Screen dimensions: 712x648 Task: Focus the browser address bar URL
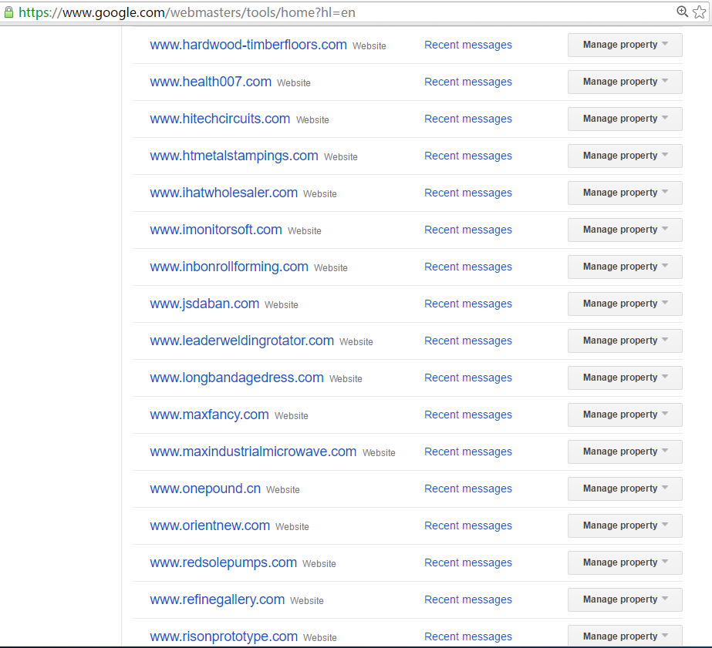tap(187, 12)
